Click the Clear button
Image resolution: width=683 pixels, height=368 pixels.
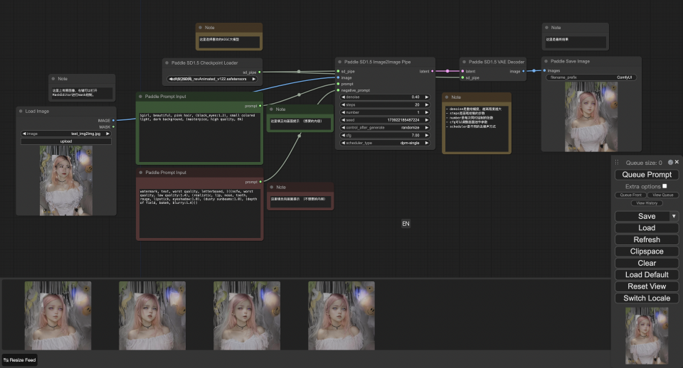coord(647,263)
